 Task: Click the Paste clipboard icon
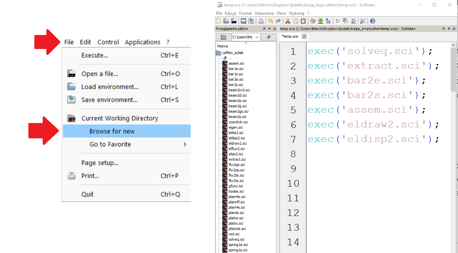[303, 21]
